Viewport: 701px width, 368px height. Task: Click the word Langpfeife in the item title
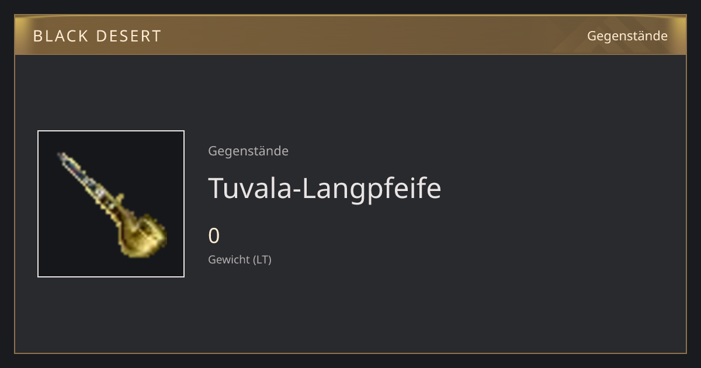tap(372, 188)
